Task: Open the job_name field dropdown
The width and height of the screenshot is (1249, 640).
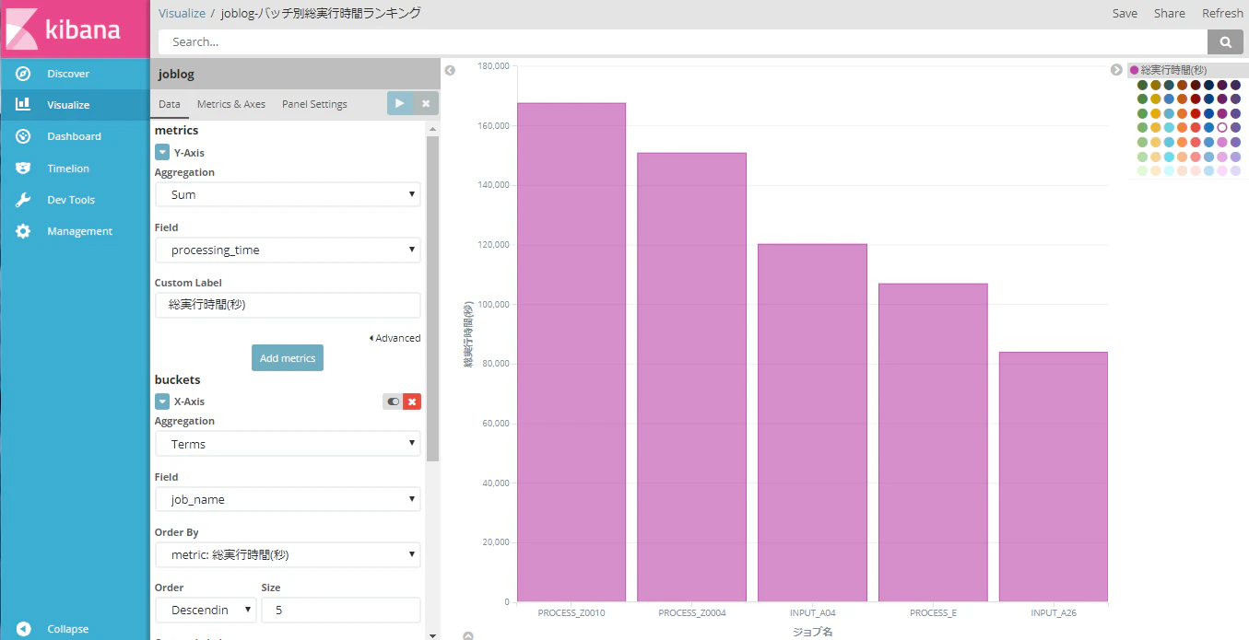Action: (x=288, y=499)
